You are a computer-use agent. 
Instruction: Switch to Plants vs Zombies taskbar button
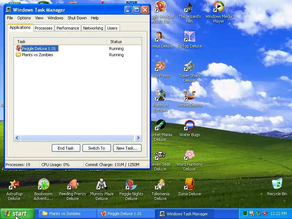click(x=68, y=214)
